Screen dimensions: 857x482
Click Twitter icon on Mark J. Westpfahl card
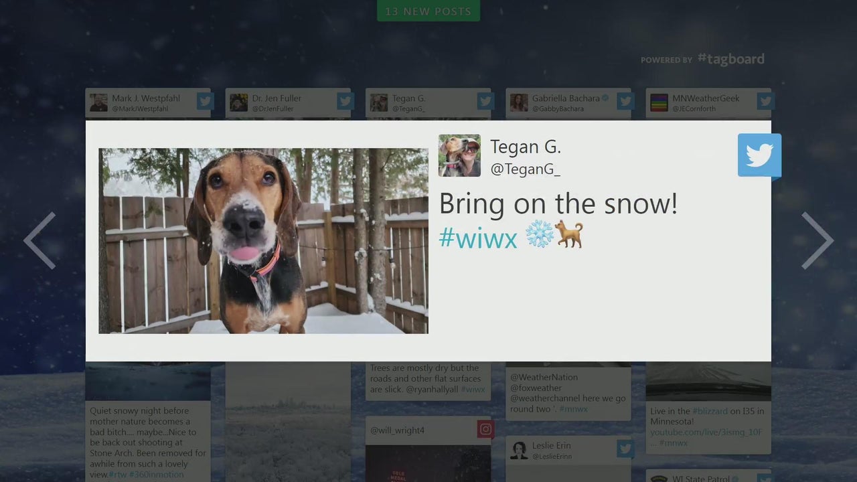[x=205, y=101]
